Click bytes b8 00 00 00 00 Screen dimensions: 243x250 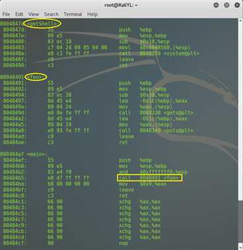click(x=68, y=184)
